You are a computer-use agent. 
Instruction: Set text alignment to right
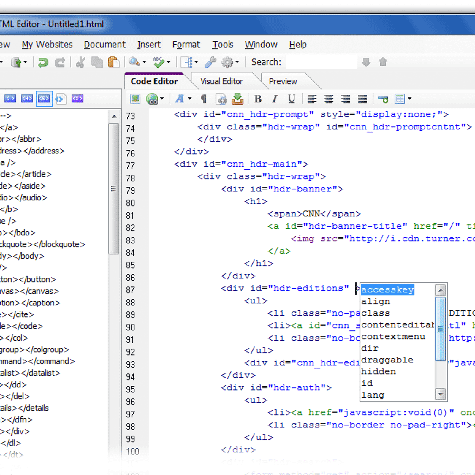coord(346,99)
